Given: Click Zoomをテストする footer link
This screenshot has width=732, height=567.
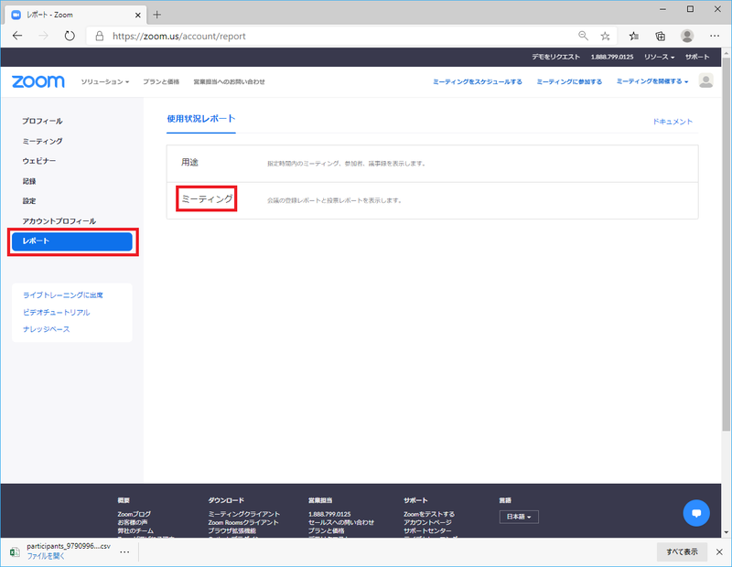Looking at the screenshot, I should coord(429,514).
